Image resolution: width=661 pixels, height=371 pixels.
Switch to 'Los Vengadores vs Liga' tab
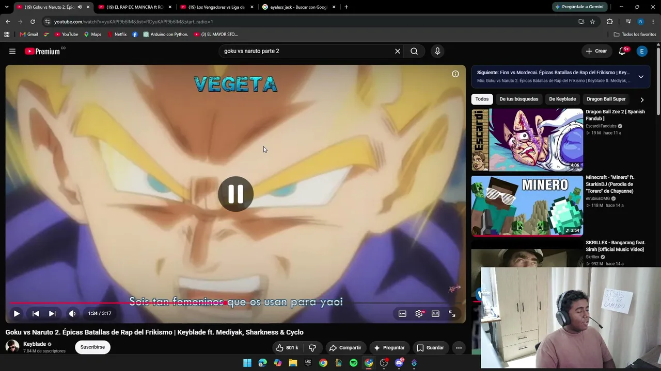[216, 7]
